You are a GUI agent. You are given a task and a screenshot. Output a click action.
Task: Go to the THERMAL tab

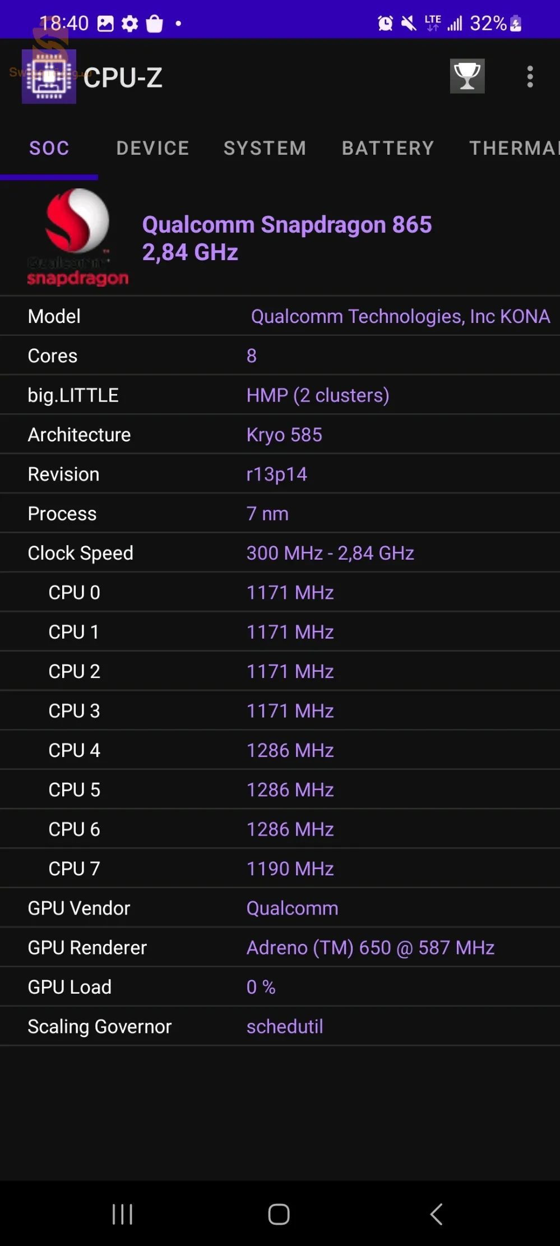[513, 148]
